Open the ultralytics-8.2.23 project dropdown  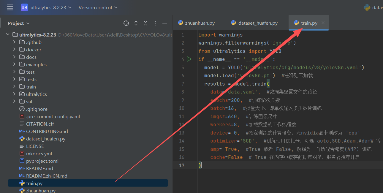tap(51, 7)
